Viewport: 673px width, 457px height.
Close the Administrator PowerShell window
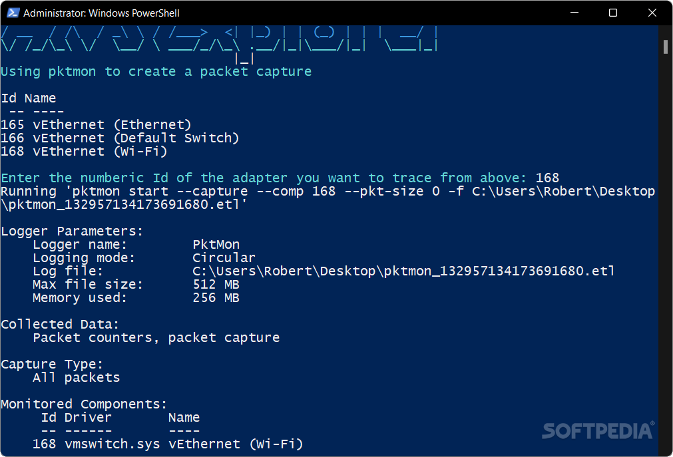click(652, 13)
